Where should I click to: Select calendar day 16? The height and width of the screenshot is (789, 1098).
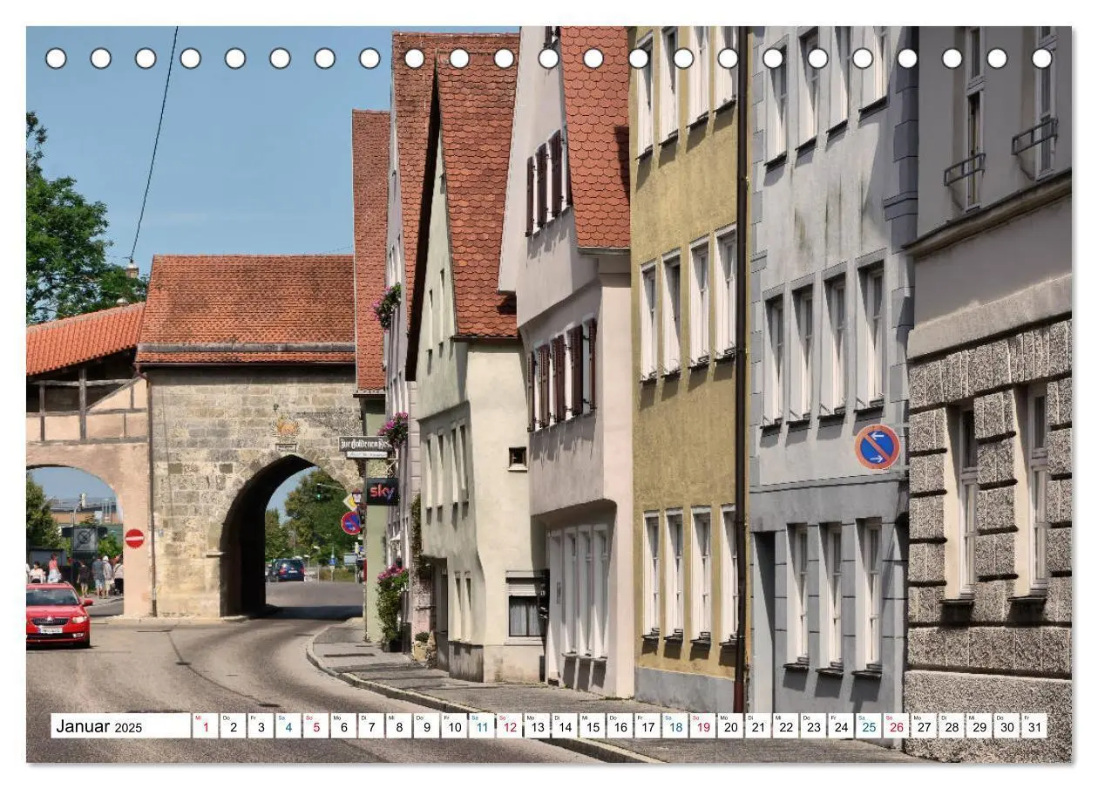pos(620,725)
